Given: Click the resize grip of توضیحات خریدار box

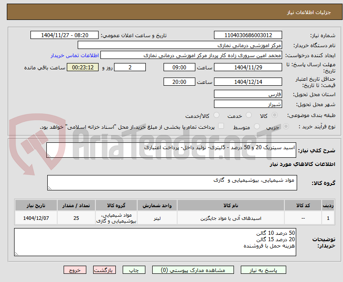Looking at the screenshot, I should click(x=17, y=253).
